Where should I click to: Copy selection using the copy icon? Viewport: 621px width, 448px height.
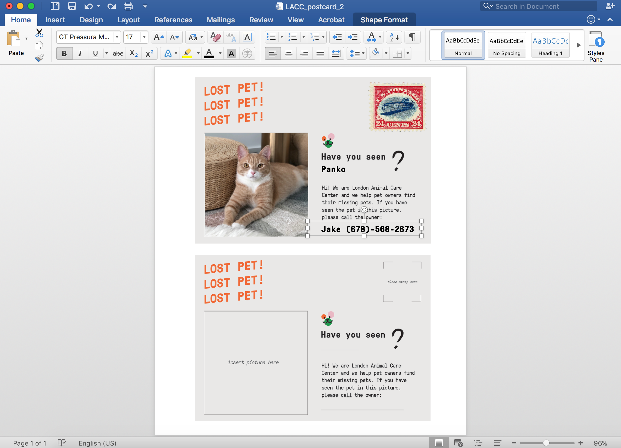click(39, 45)
